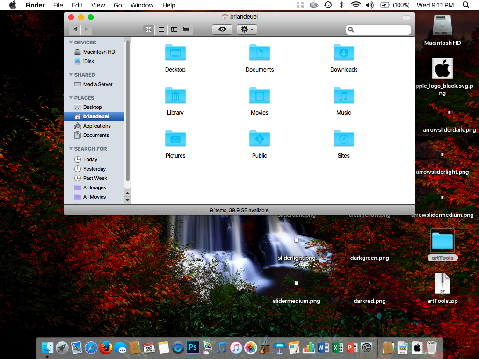Switch to icon view in Finder toolbar

point(148,29)
